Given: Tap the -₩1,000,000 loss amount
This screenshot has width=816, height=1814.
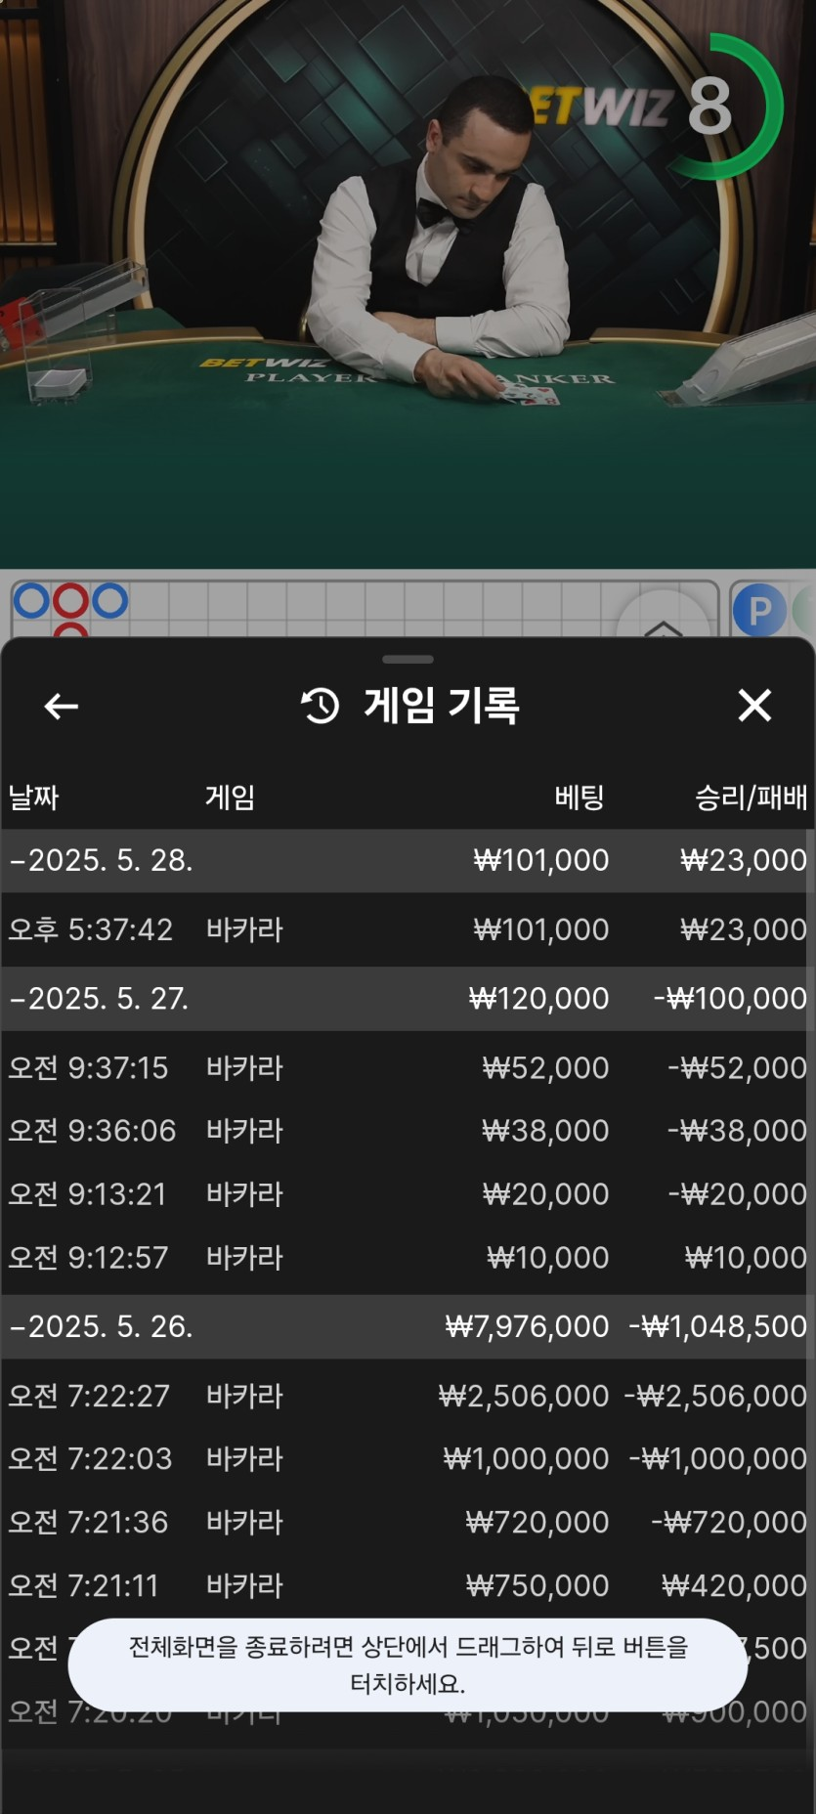Looking at the screenshot, I should [718, 1459].
